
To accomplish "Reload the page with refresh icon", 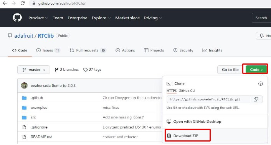I will (x=23, y=3).
